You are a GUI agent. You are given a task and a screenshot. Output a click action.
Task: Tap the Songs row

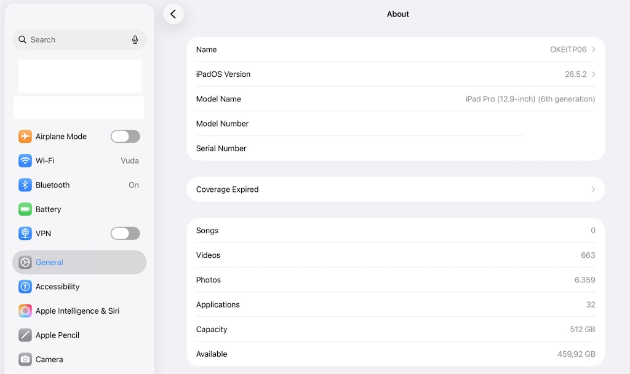point(396,231)
